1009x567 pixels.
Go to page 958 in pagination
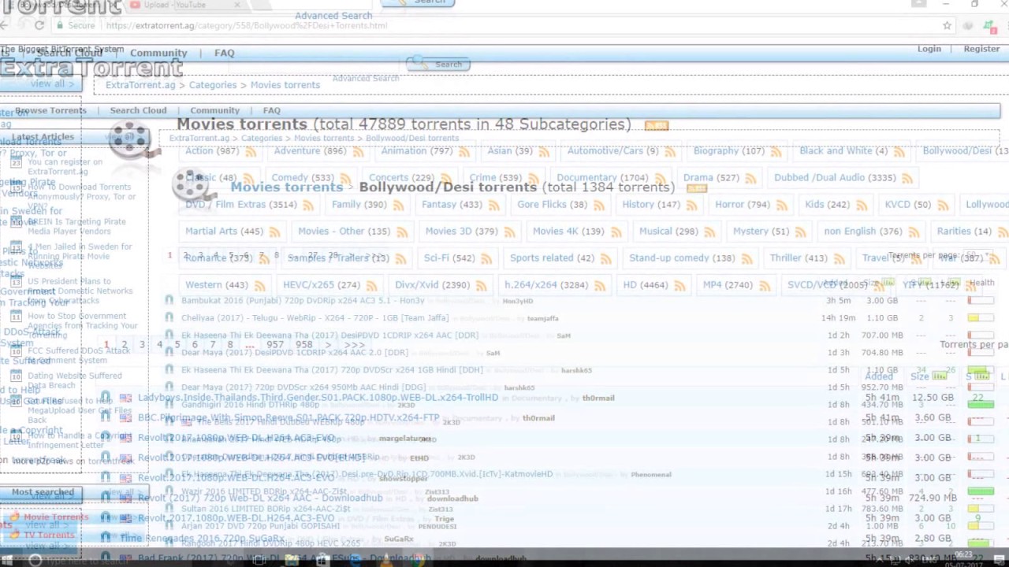pyautogui.click(x=304, y=345)
